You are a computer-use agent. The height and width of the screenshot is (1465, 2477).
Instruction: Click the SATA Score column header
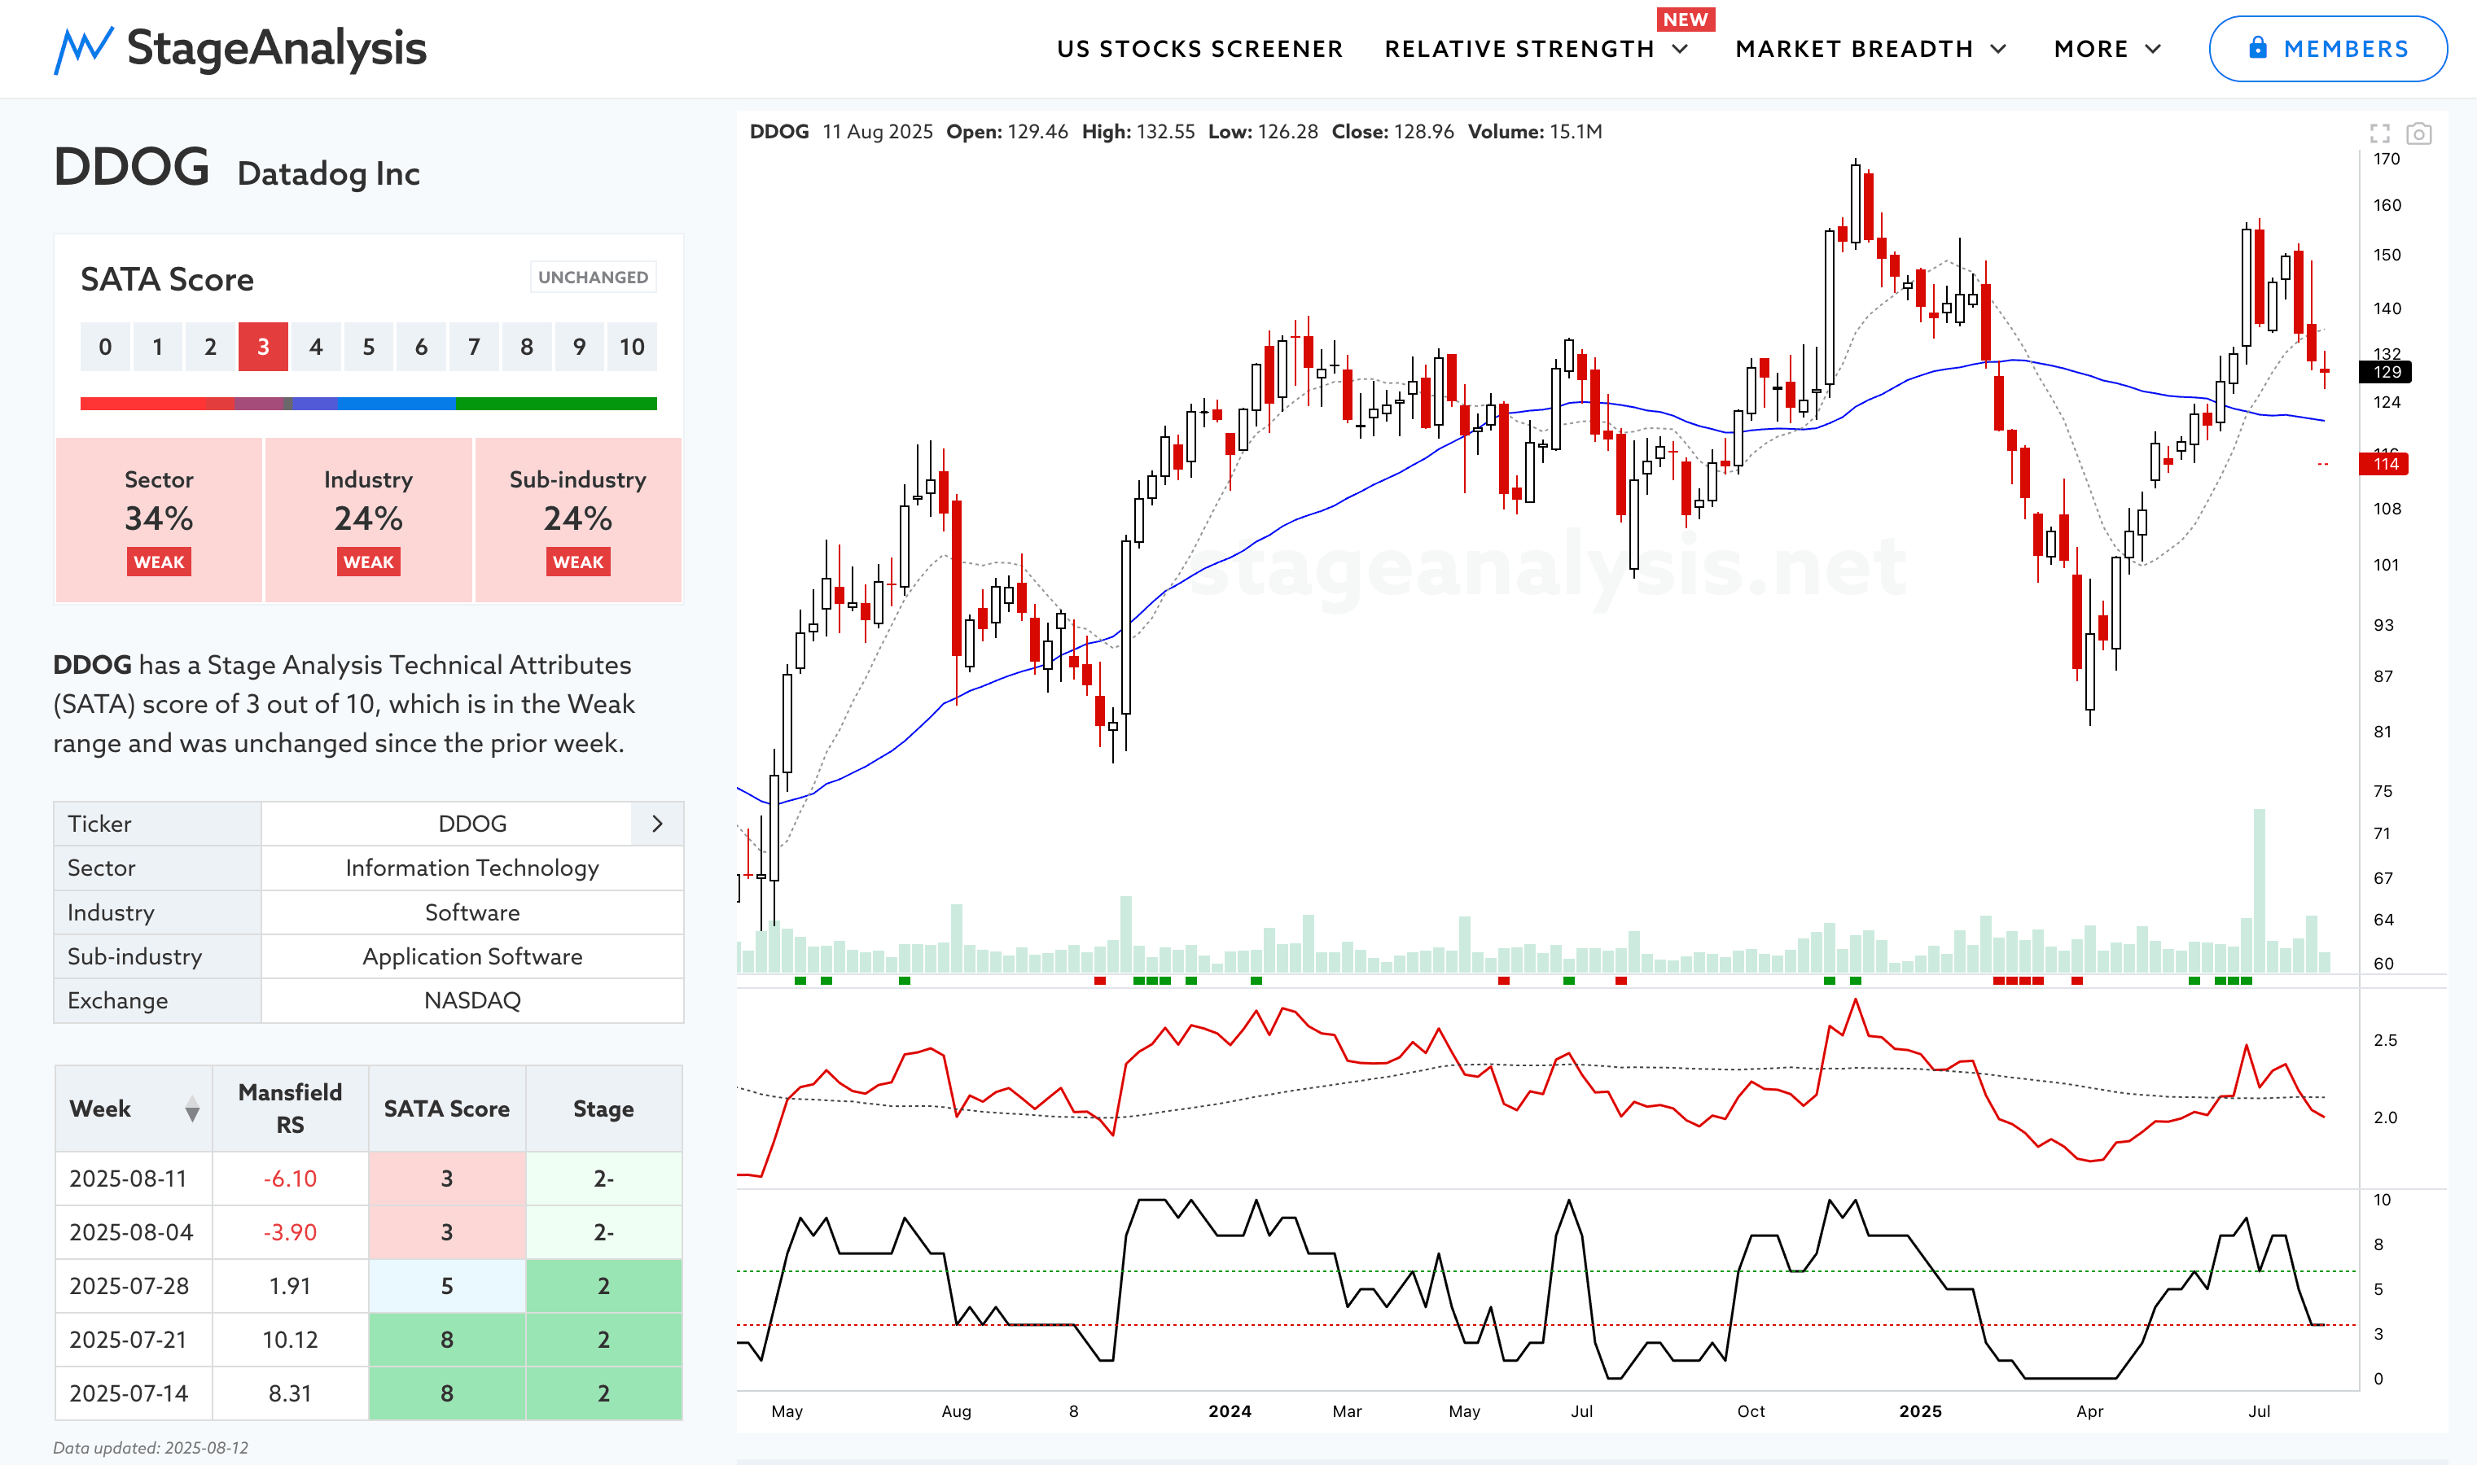tap(446, 1109)
